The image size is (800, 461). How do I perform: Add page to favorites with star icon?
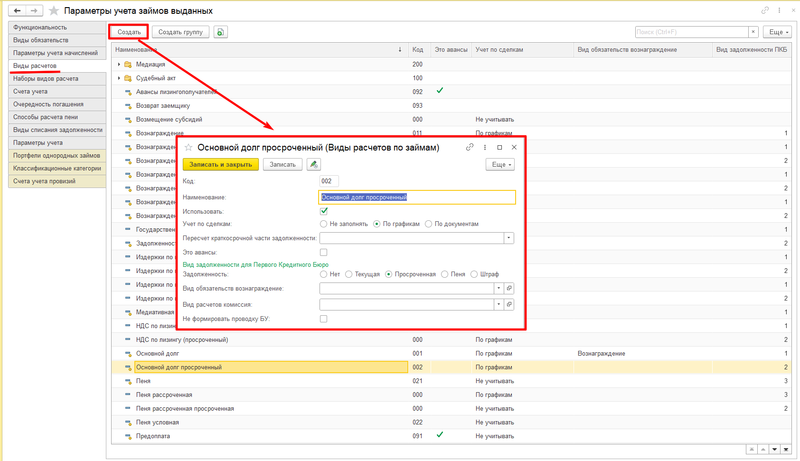(x=54, y=10)
